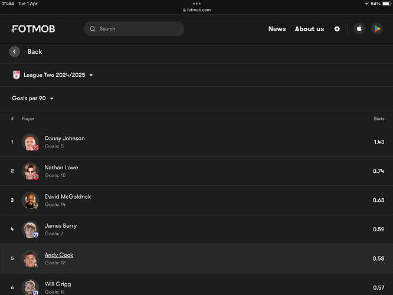
Task: Click the 0.58 stat for Andy Cook
Action: click(x=378, y=258)
